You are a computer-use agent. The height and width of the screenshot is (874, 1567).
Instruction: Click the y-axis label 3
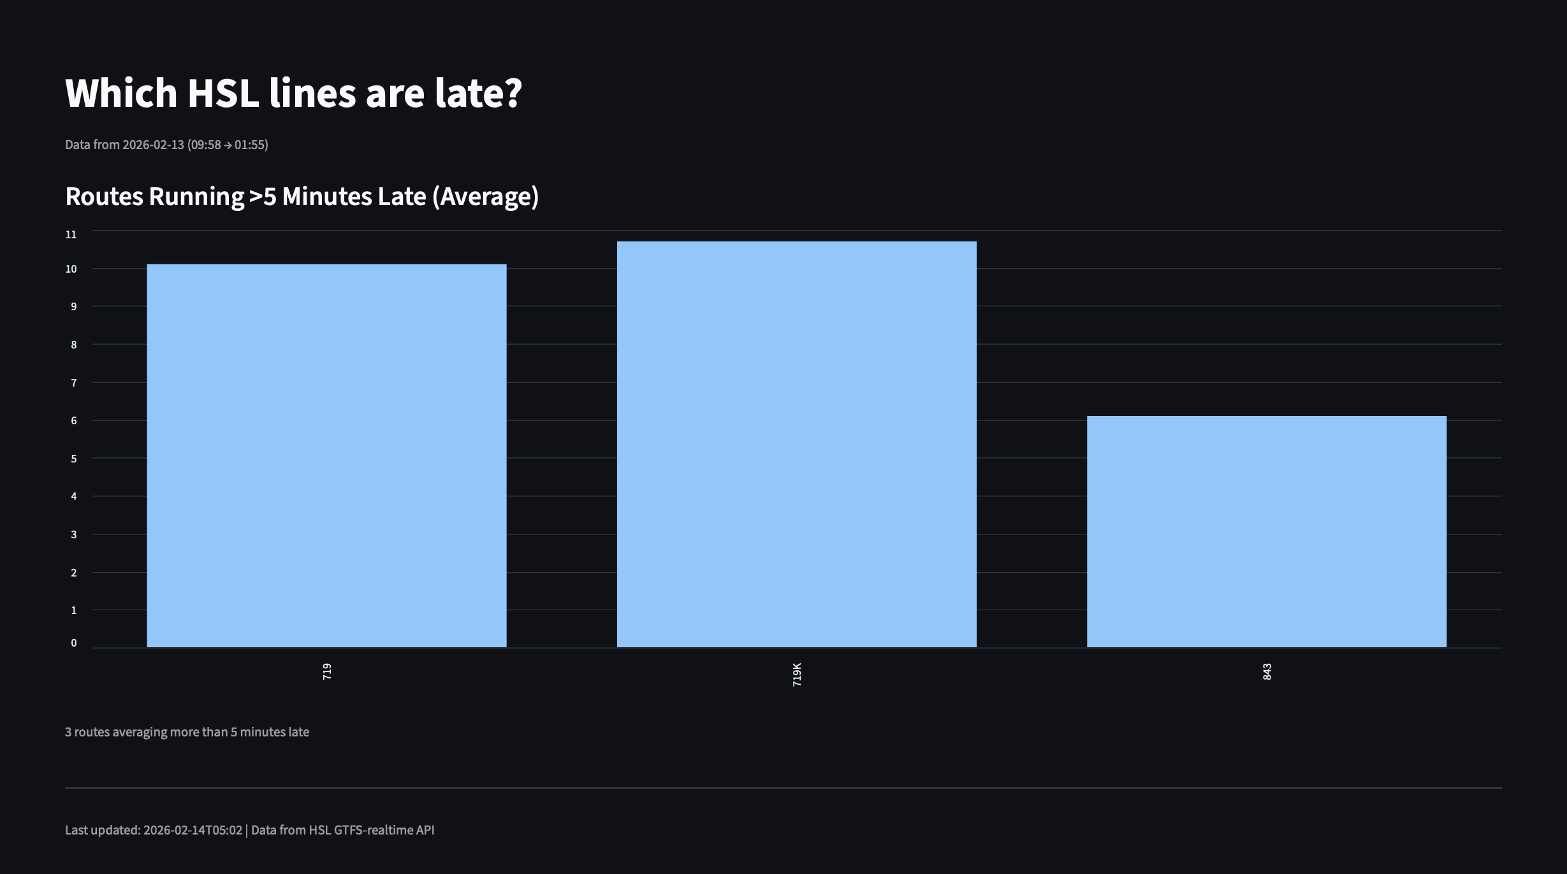coord(73,534)
